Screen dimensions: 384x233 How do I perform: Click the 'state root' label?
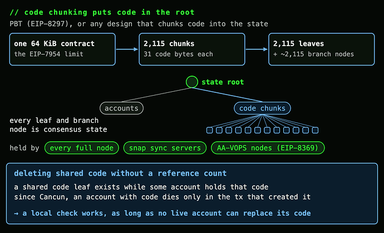[x=223, y=82]
